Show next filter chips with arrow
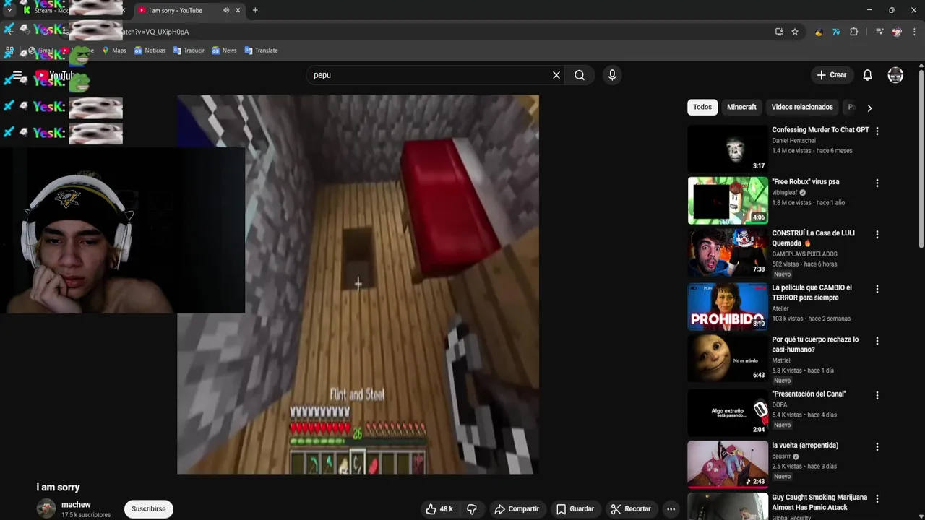Image resolution: width=925 pixels, height=520 pixels. point(869,108)
